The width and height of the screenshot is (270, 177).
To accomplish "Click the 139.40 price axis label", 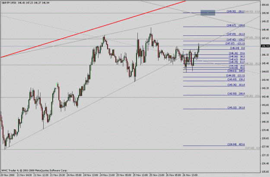I will (x=265, y=130).
